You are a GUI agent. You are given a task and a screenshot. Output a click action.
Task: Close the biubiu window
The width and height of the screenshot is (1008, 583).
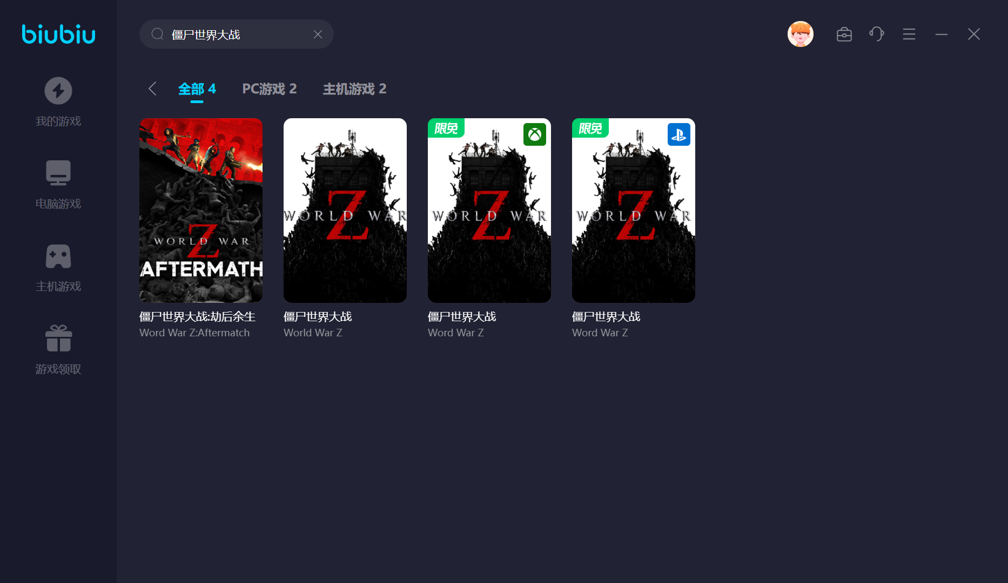click(x=974, y=34)
